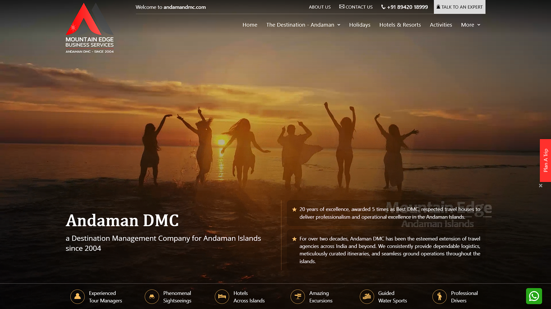The height and width of the screenshot is (309, 551).
Task: Click the ABOUT US link
Action: click(x=319, y=7)
